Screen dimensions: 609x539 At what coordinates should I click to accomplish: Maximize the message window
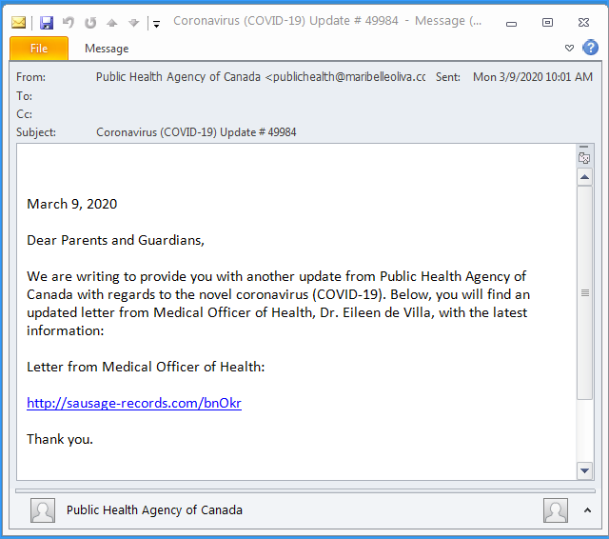coord(547,23)
